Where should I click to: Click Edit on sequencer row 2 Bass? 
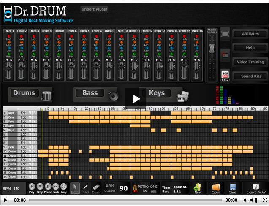[x=24, y=117]
